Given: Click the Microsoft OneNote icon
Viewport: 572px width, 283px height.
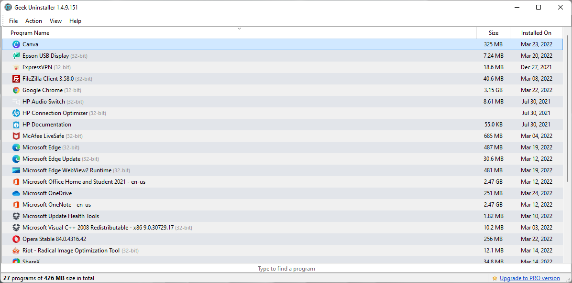Looking at the screenshot, I should [16, 205].
